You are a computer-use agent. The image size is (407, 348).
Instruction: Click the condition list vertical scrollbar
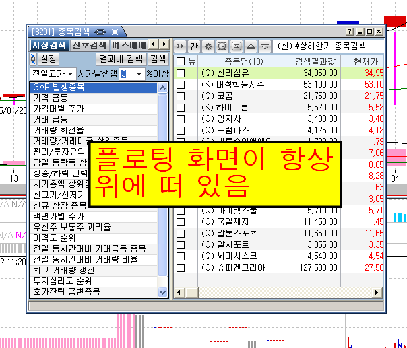162,188
